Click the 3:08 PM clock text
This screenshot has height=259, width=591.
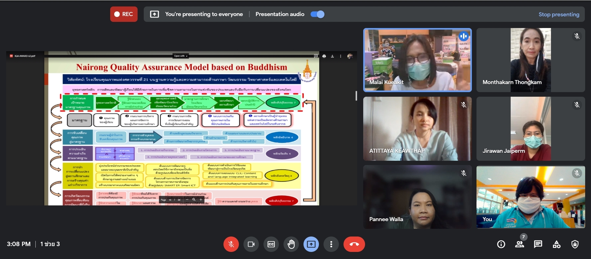[19, 244]
